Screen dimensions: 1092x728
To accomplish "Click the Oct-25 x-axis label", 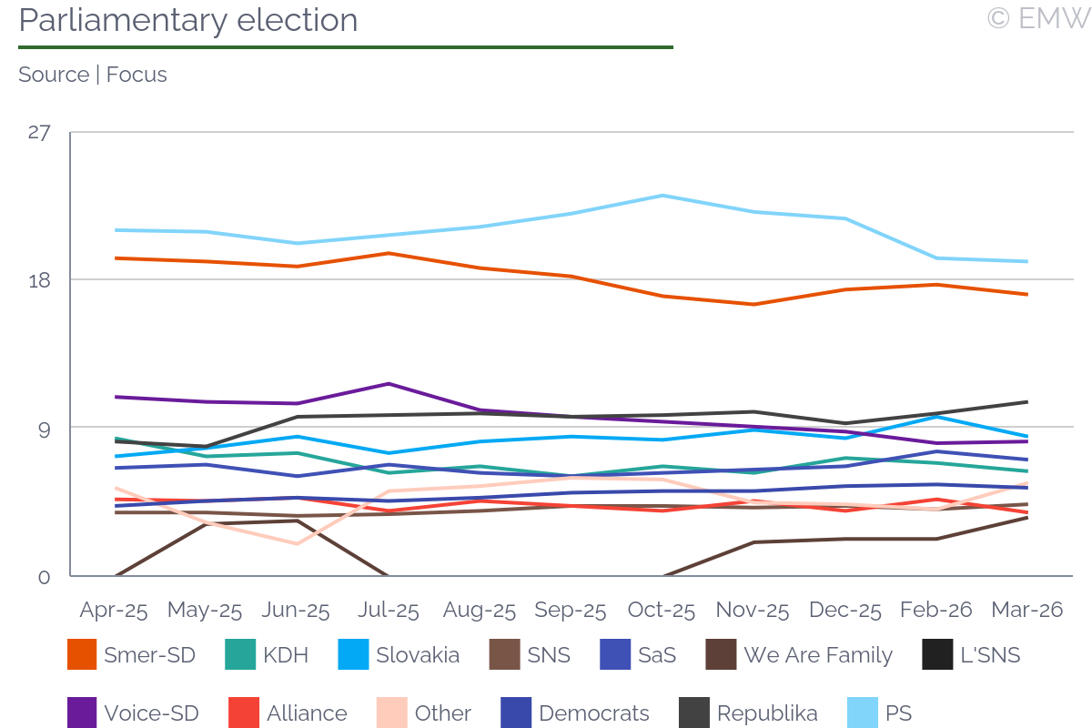I will coord(662,610).
